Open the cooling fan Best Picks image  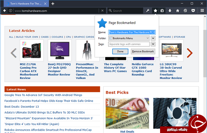coord(175,113)
